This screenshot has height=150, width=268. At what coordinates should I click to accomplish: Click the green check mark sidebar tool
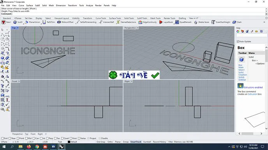(x=7, y=105)
